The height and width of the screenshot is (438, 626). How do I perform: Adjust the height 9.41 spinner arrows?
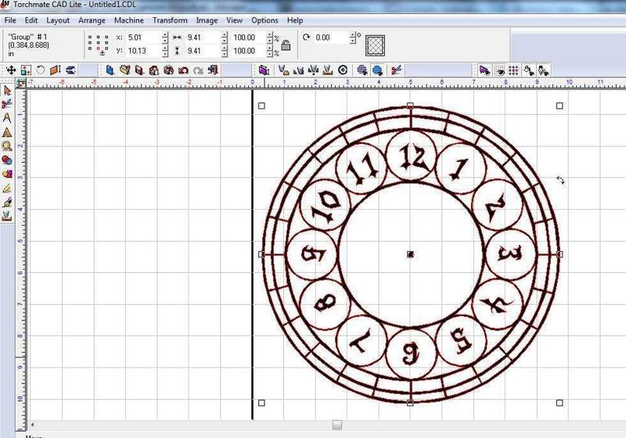point(224,51)
